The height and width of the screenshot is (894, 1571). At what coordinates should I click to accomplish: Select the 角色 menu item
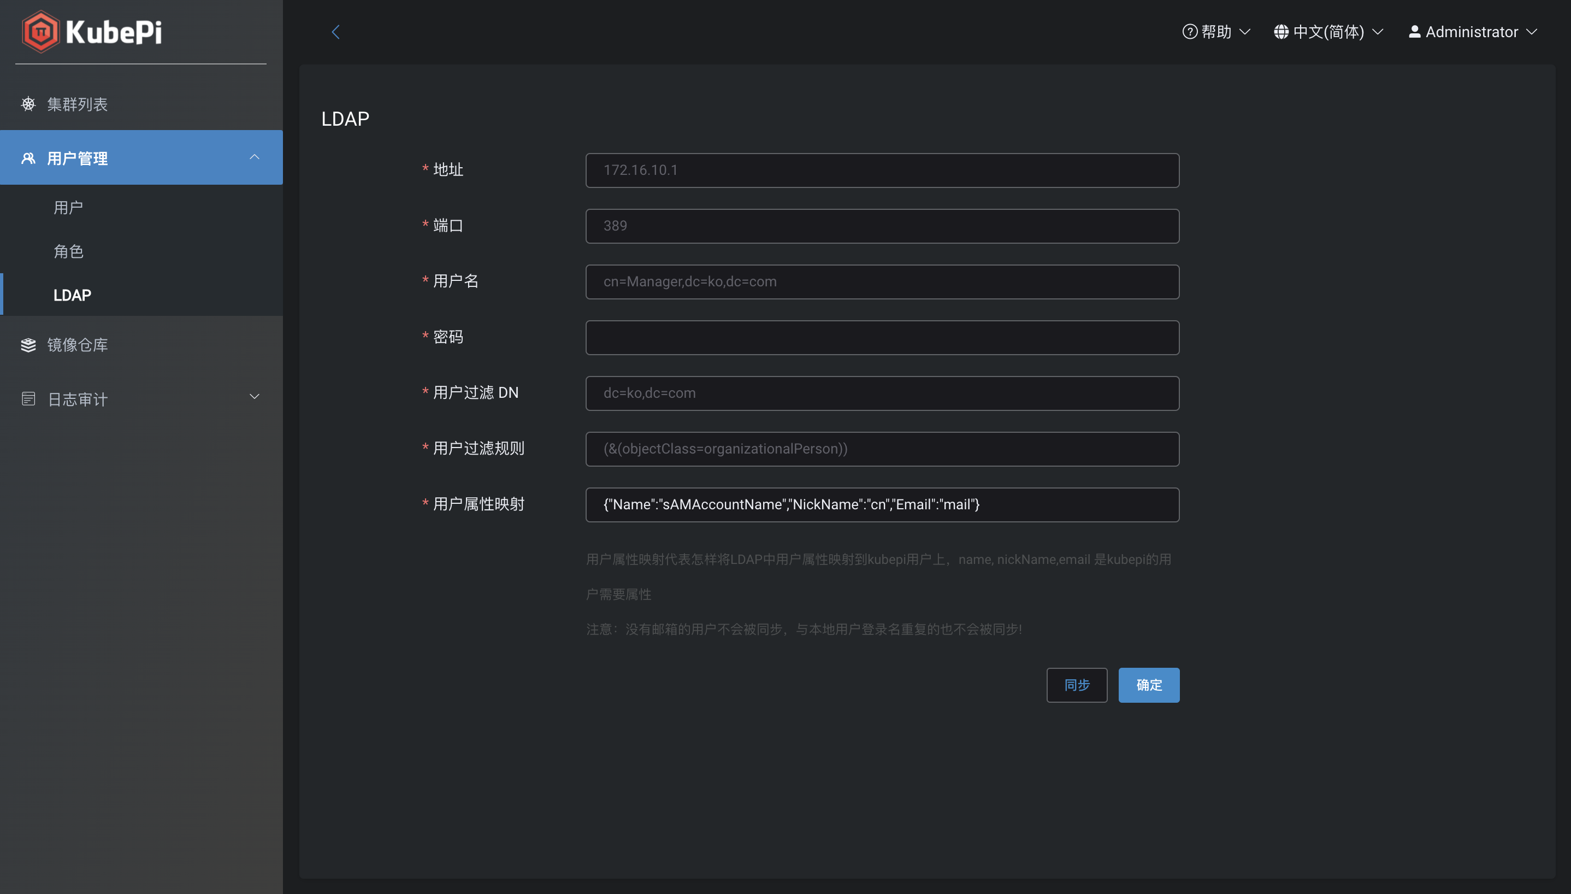69,251
